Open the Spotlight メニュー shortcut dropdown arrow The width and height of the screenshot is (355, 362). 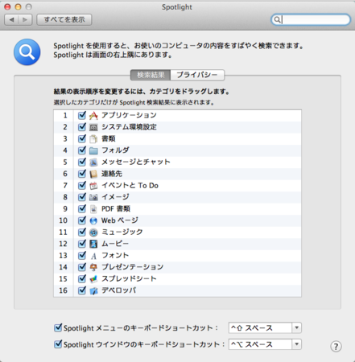(296, 327)
